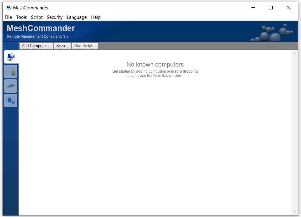This screenshot has width=301, height=217.
Task: Click the 'Remote Management Console v0.9.6' text
Action: tap(38, 36)
